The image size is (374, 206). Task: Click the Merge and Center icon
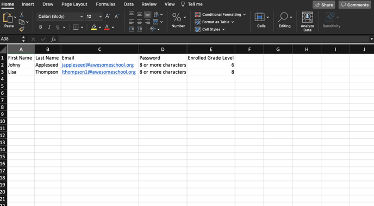tap(155, 22)
